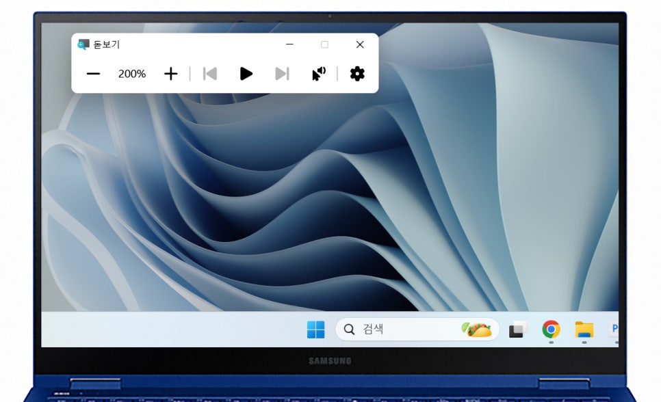Launch Google Chrome from the taskbar
Screen dimensions: 661x402
(551, 329)
